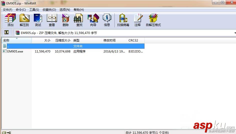
Task: Show archive Info (信息) icon
Action: [107, 20]
